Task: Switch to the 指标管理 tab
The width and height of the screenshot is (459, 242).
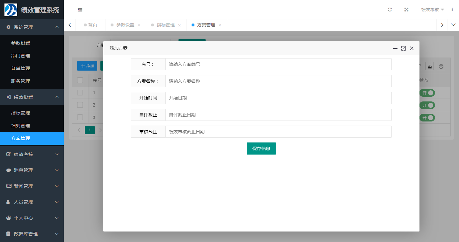Action: point(165,25)
